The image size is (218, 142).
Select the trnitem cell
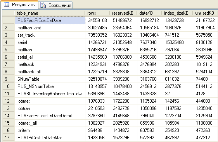[x=50, y=130]
